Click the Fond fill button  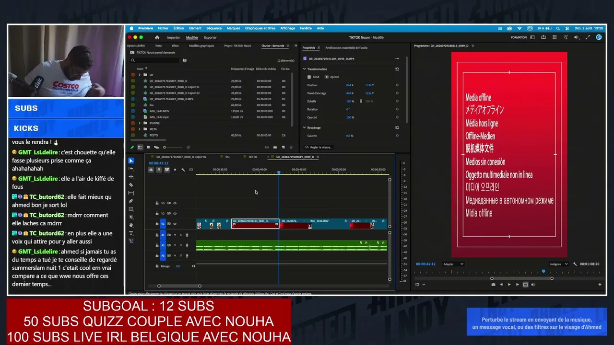pyautogui.click(x=314, y=77)
